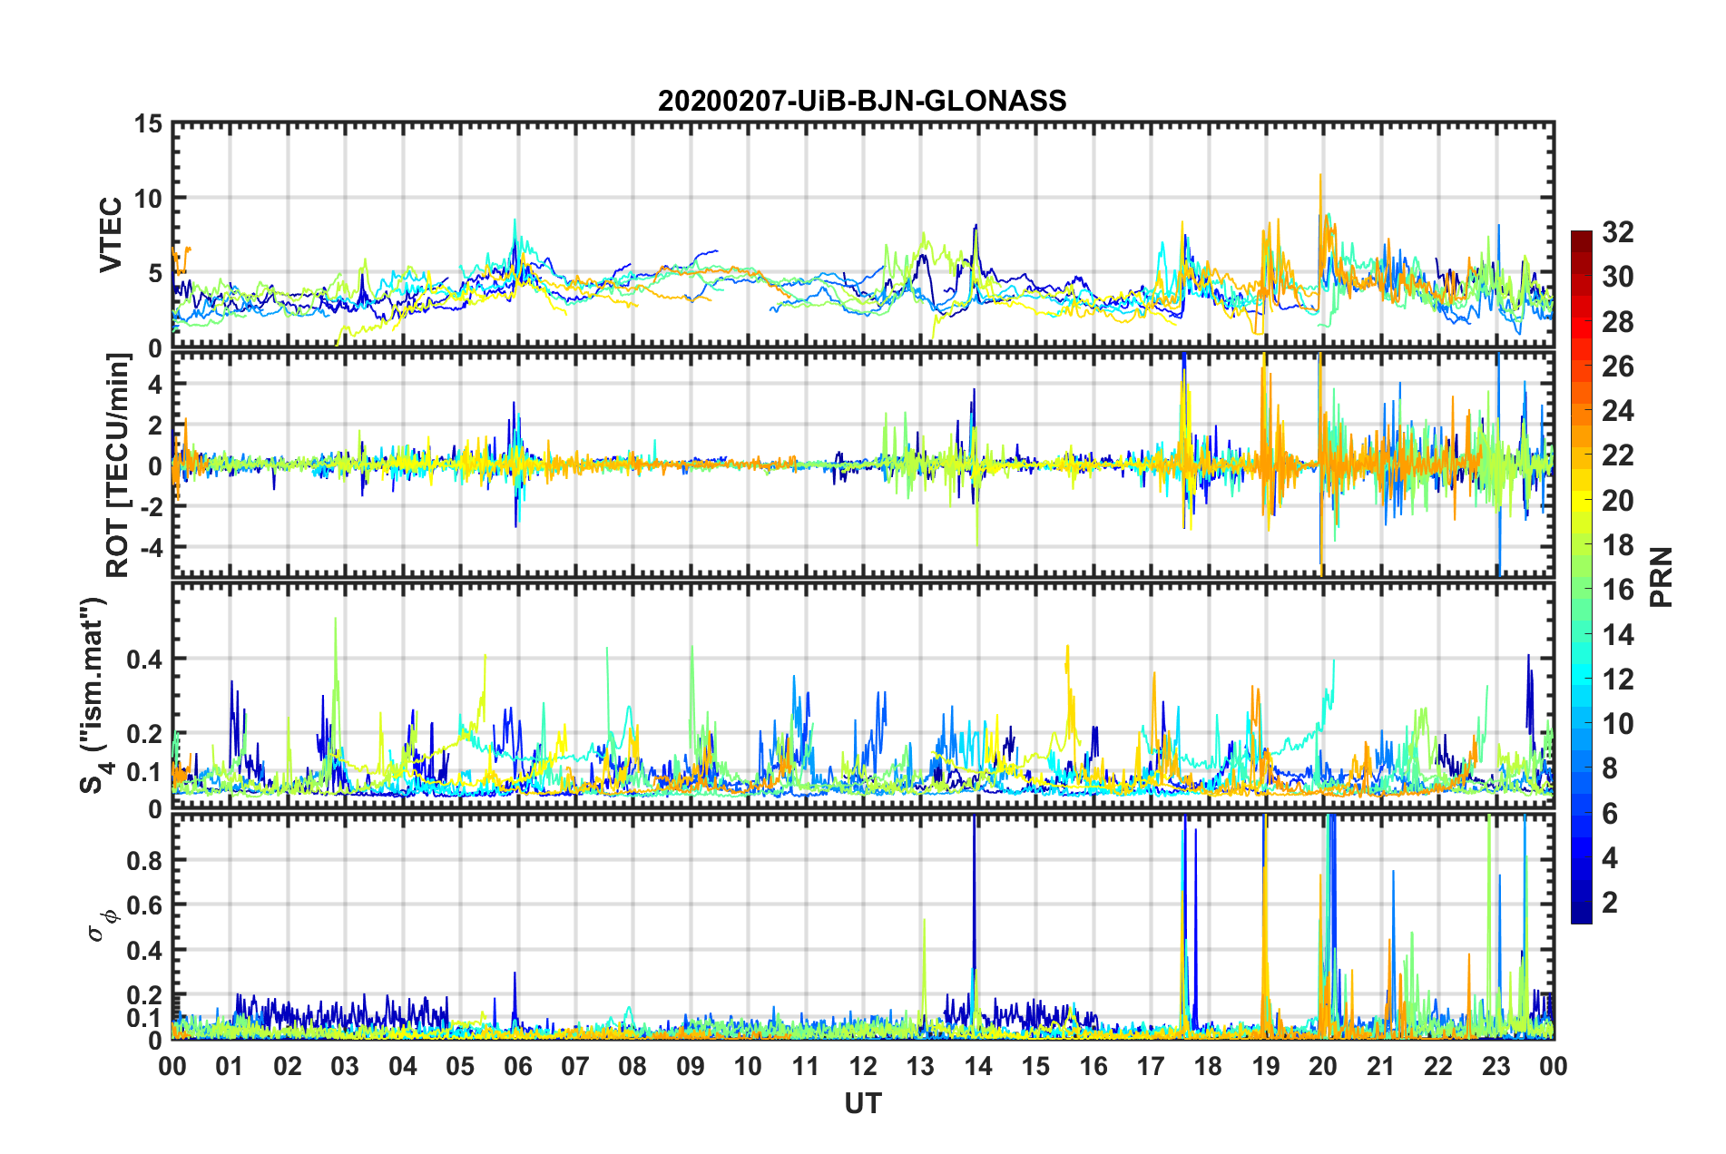Click x-axis hour label 23

(x=1496, y=1066)
